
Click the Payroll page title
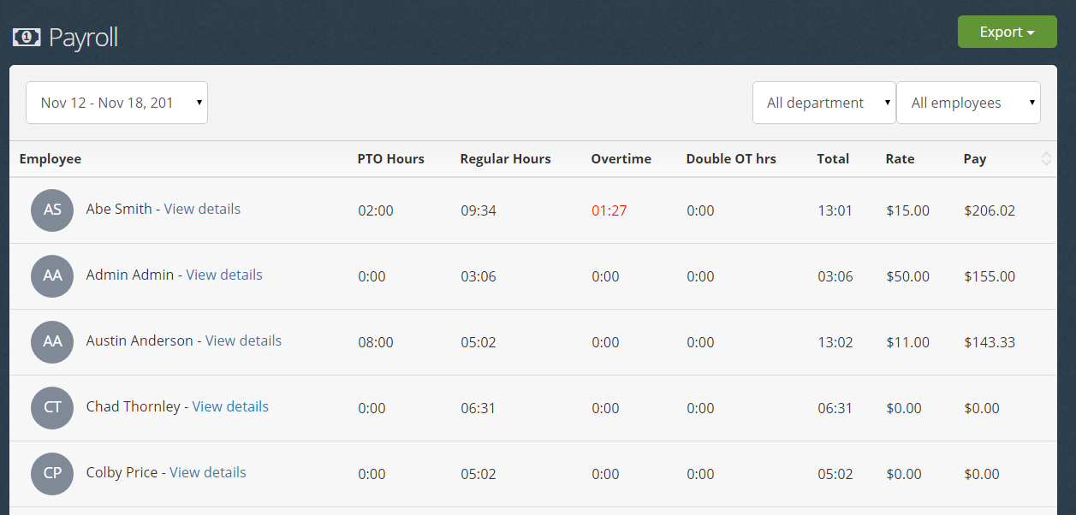click(x=83, y=38)
